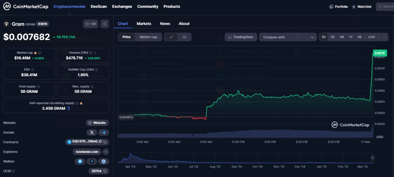Viewport: 394px width, 177px height.
Task: Open the tonviewer.com explorer
Action: pyautogui.click(x=87, y=152)
